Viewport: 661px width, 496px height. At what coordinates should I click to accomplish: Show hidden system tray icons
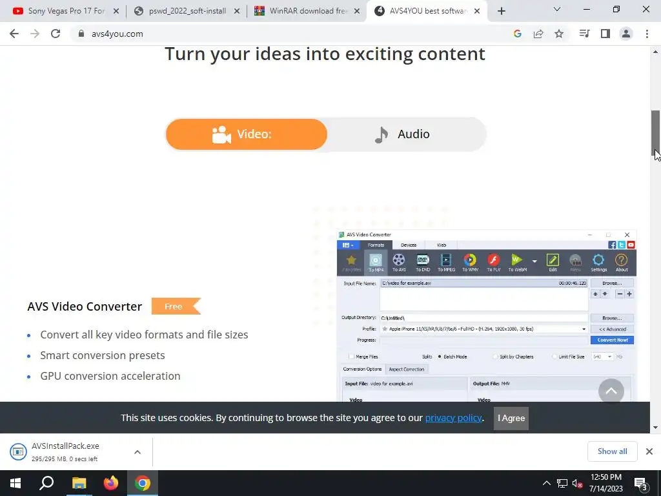[x=546, y=483]
